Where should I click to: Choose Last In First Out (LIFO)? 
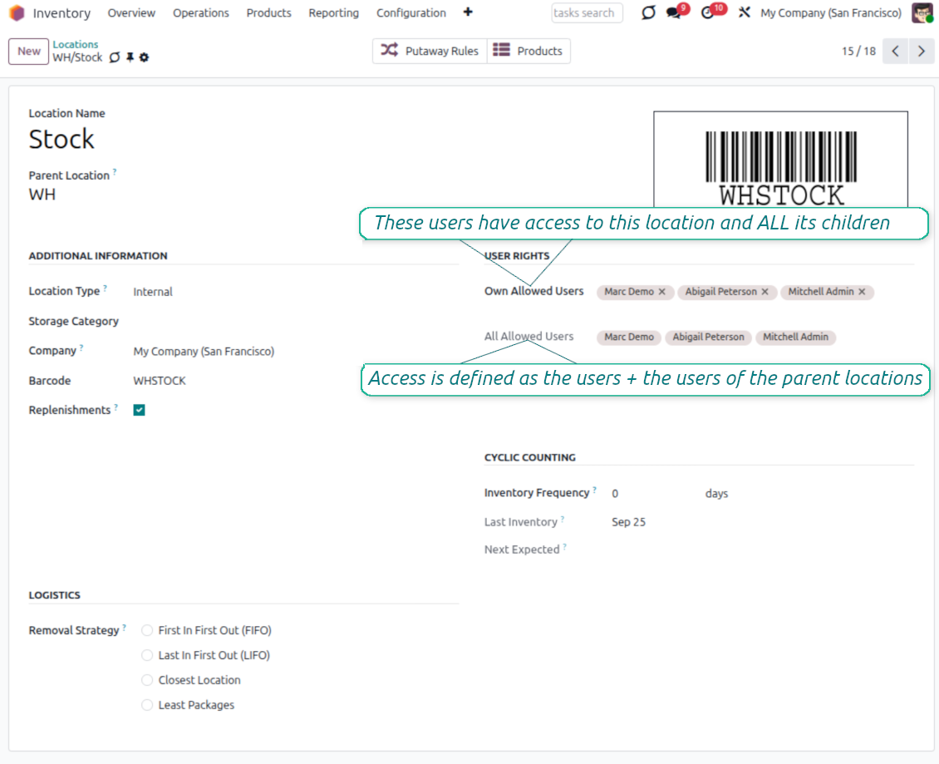pyautogui.click(x=147, y=655)
